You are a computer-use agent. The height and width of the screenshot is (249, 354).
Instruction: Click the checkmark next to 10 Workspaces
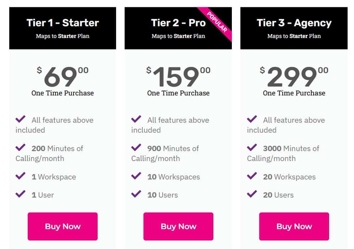[x=137, y=175]
